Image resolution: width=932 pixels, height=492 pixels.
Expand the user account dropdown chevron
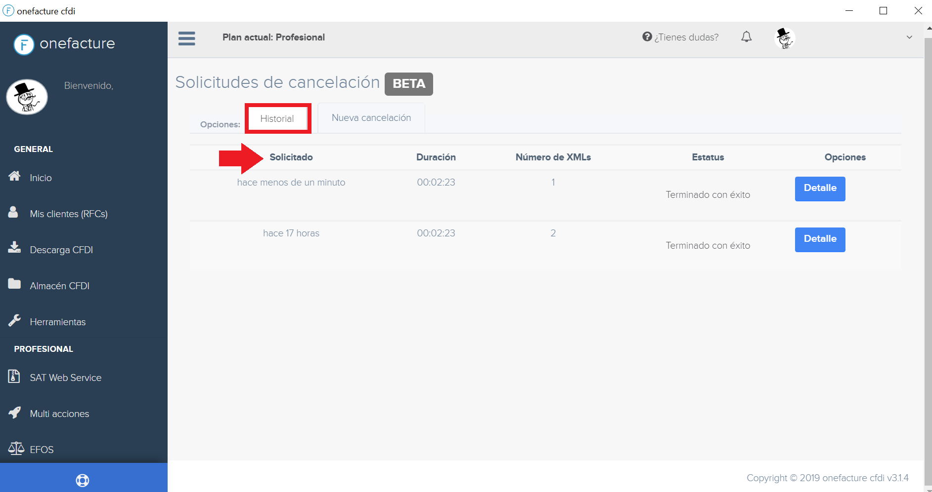pos(909,38)
